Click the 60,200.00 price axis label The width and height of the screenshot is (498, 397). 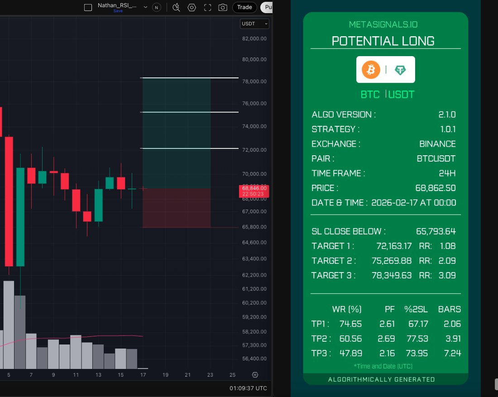click(x=254, y=303)
